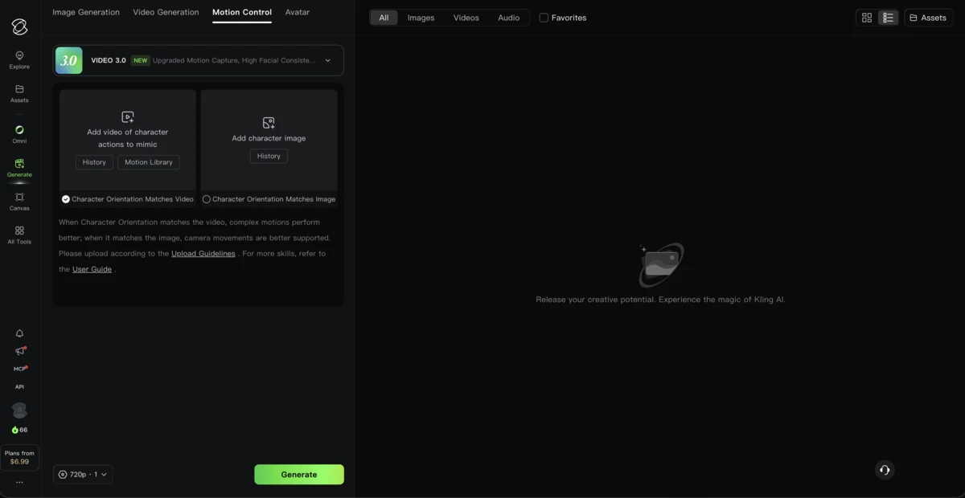Click the VIDEO 3.0 model thumbnail
This screenshot has height=498, width=965.
click(x=69, y=60)
